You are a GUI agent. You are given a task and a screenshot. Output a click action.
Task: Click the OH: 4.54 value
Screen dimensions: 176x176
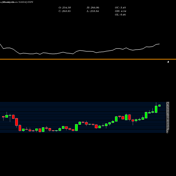(120, 11)
